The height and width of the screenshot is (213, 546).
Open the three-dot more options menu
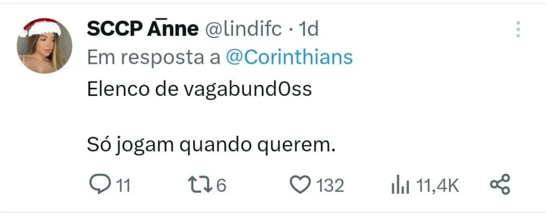[518, 29]
